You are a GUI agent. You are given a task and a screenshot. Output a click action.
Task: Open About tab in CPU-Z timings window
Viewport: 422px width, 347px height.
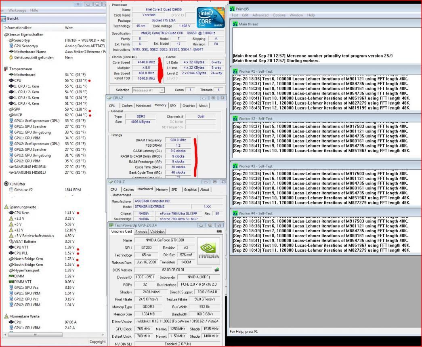click(x=203, y=105)
